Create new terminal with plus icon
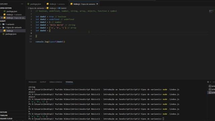This screenshot has width=215, height=121. (x=208, y=82)
